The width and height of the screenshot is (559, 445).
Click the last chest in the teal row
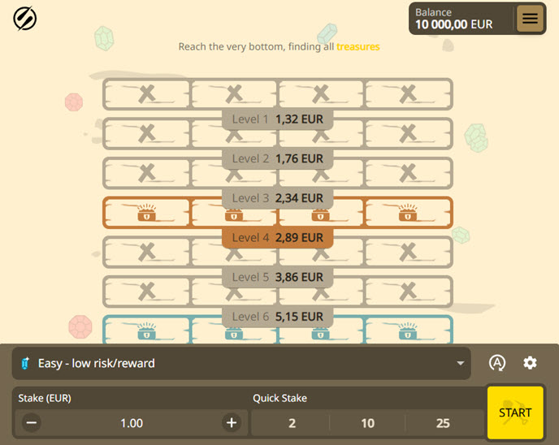(x=408, y=331)
